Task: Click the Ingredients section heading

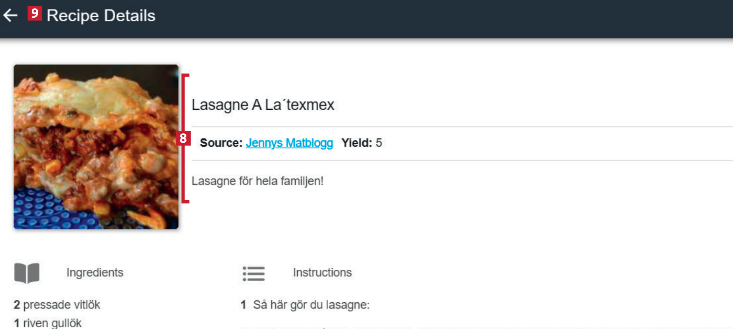Action: pyautogui.click(x=95, y=273)
